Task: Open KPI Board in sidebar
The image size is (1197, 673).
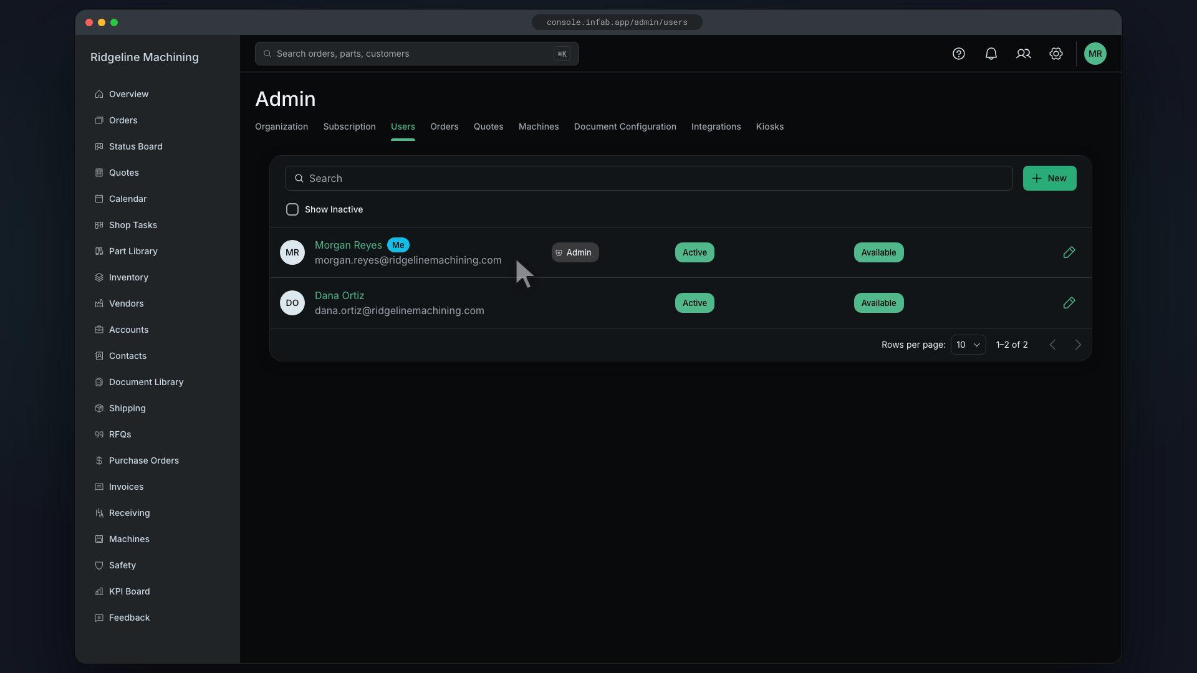Action: pyautogui.click(x=123, y=591)
